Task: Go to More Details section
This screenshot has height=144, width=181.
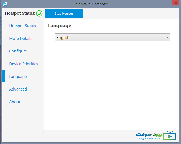Action: 21,39
